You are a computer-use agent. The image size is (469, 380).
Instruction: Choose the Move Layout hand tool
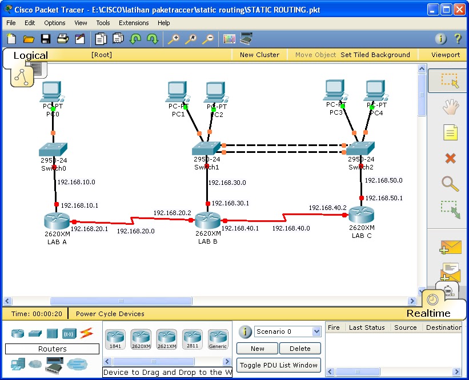(x=450, y=107)
